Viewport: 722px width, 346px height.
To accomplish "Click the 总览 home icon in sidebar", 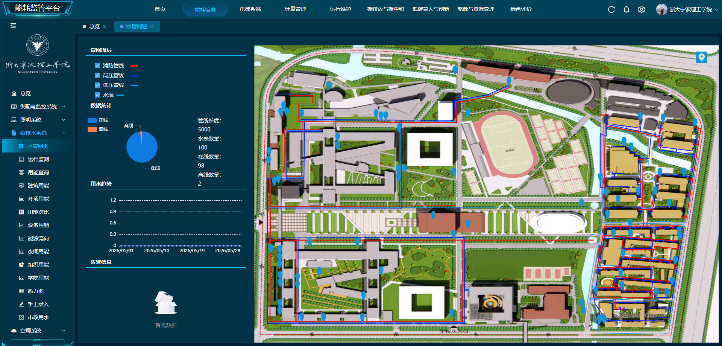I will 14,93.
